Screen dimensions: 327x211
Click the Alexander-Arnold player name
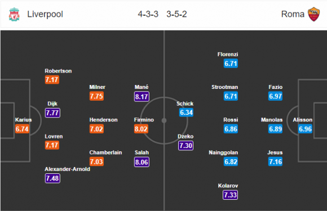coord(67,169)
